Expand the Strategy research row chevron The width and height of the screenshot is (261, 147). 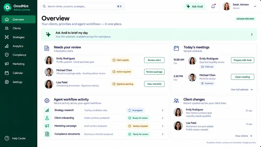[162, 110]
